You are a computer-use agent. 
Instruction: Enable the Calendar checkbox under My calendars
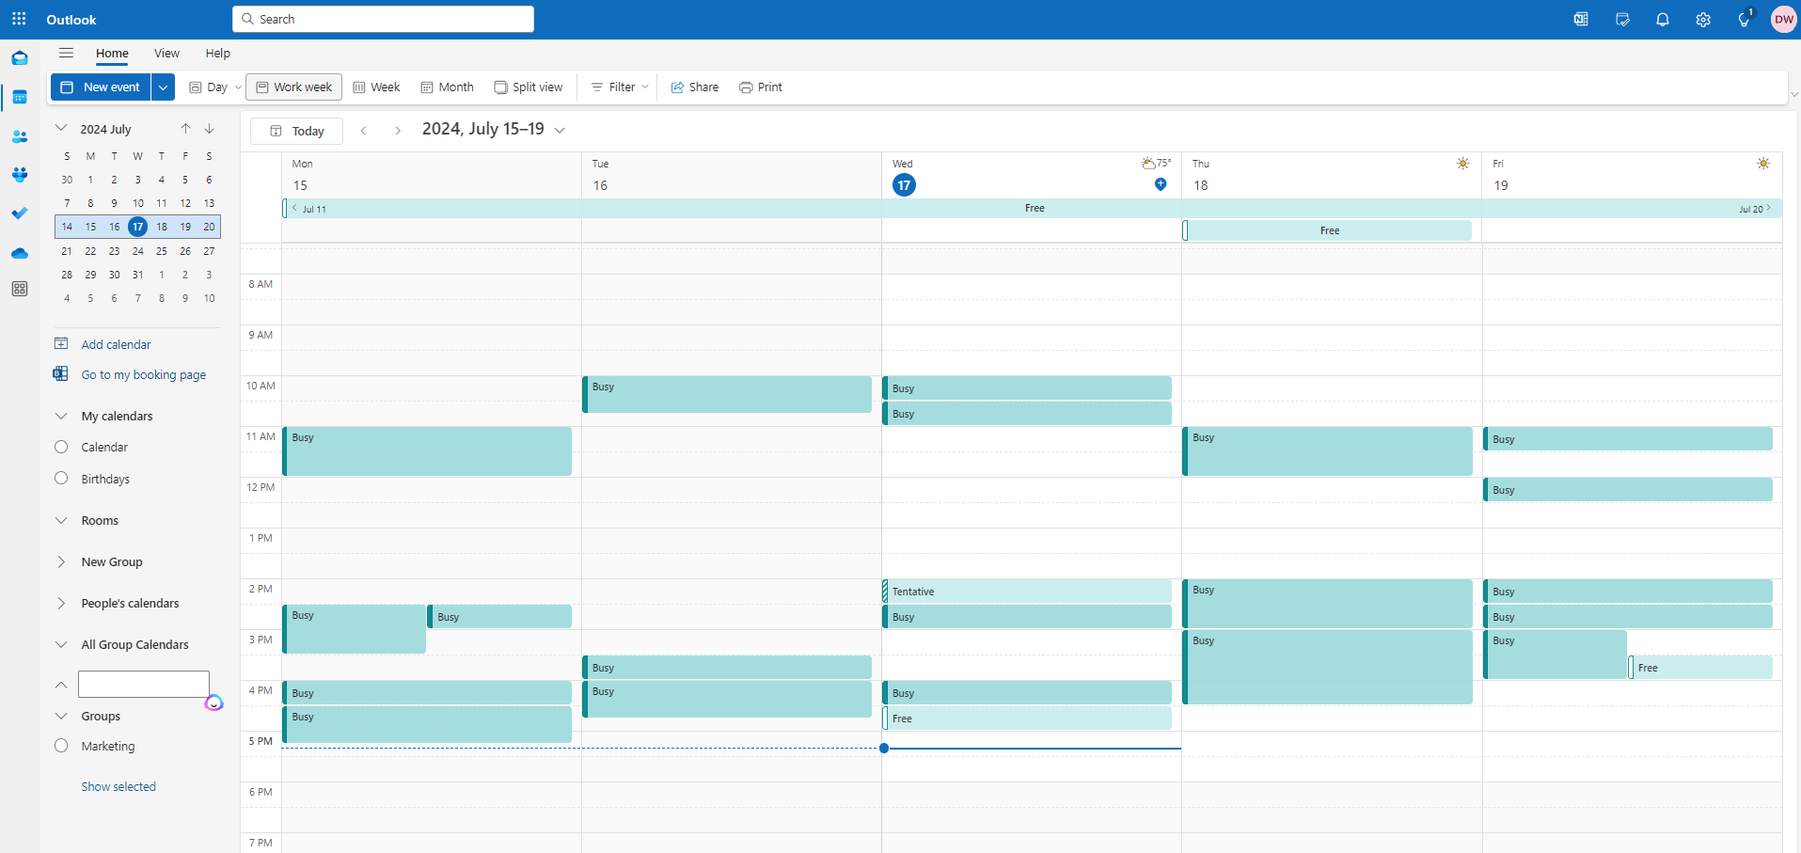[x=61, y=447]
